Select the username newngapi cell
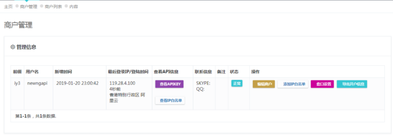 pos(37,83)
